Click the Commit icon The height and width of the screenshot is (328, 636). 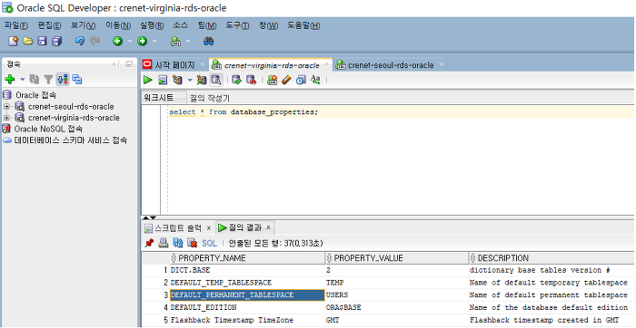coord(236,80)
